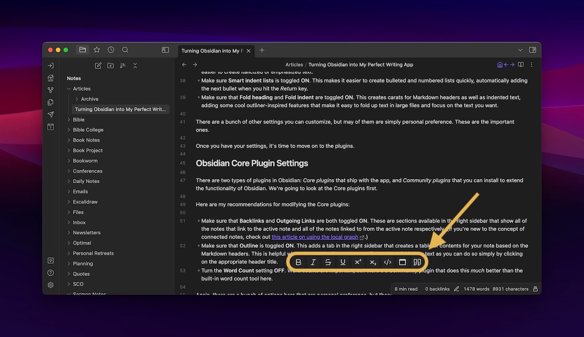Image resolution: width=584 pixels, height=337 pixels.
Task: Toggle the right sidebar
Action: (x=532, y=50)
